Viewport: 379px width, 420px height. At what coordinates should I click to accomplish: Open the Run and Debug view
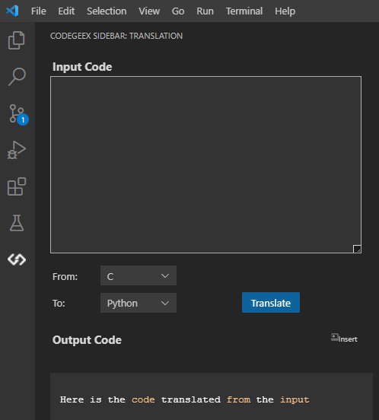17,150
